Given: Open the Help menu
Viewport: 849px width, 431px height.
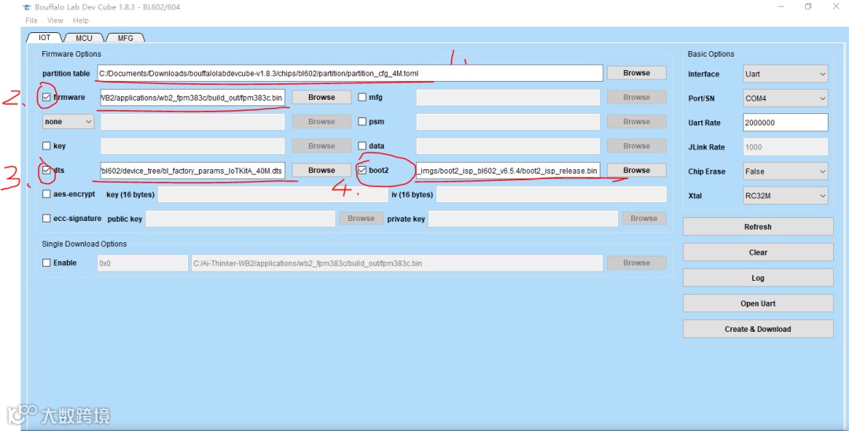Looking at the screenshot, I should (81, 20).
